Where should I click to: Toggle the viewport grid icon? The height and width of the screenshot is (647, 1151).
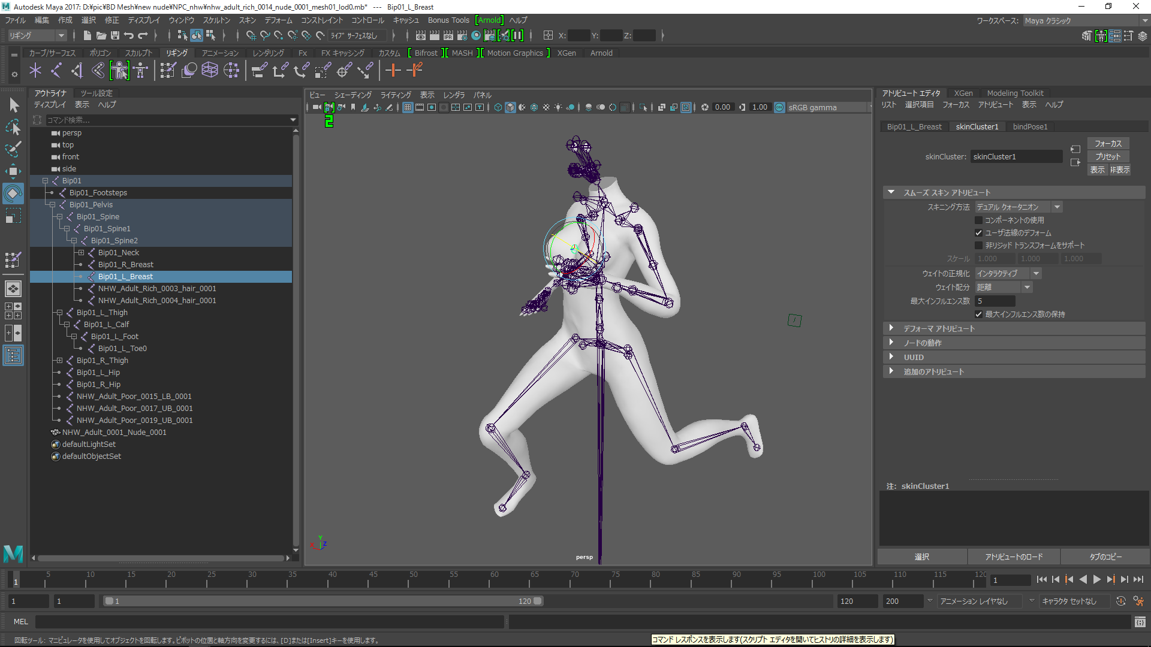coord(408,107)
